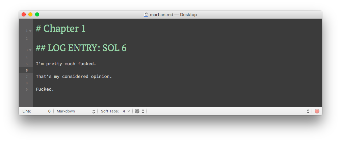Click the last line 'Fucked.'
Screen dimensions: 341x142
pyautogui.click(x=45, y=89)
